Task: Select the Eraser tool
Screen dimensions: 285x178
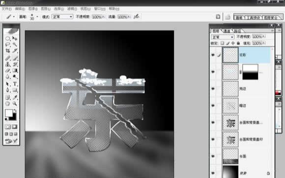Action: point(7,70)
